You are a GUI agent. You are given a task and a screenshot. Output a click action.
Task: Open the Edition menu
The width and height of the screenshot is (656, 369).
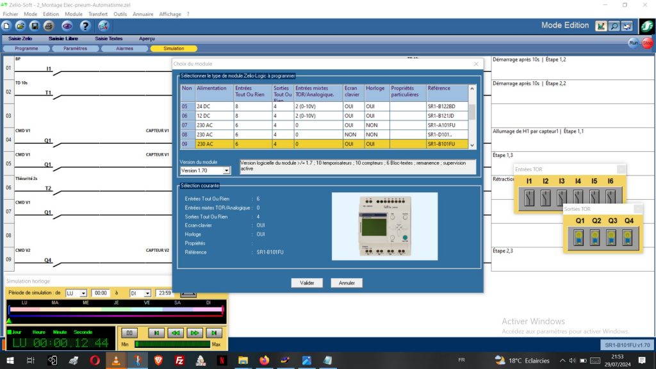click(51, 14)
